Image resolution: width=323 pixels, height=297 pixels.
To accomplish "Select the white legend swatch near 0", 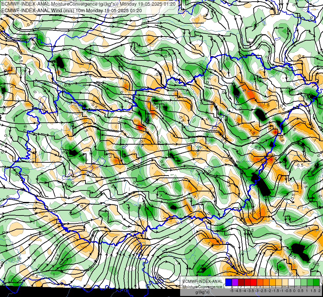I will (x=291, y=282).
